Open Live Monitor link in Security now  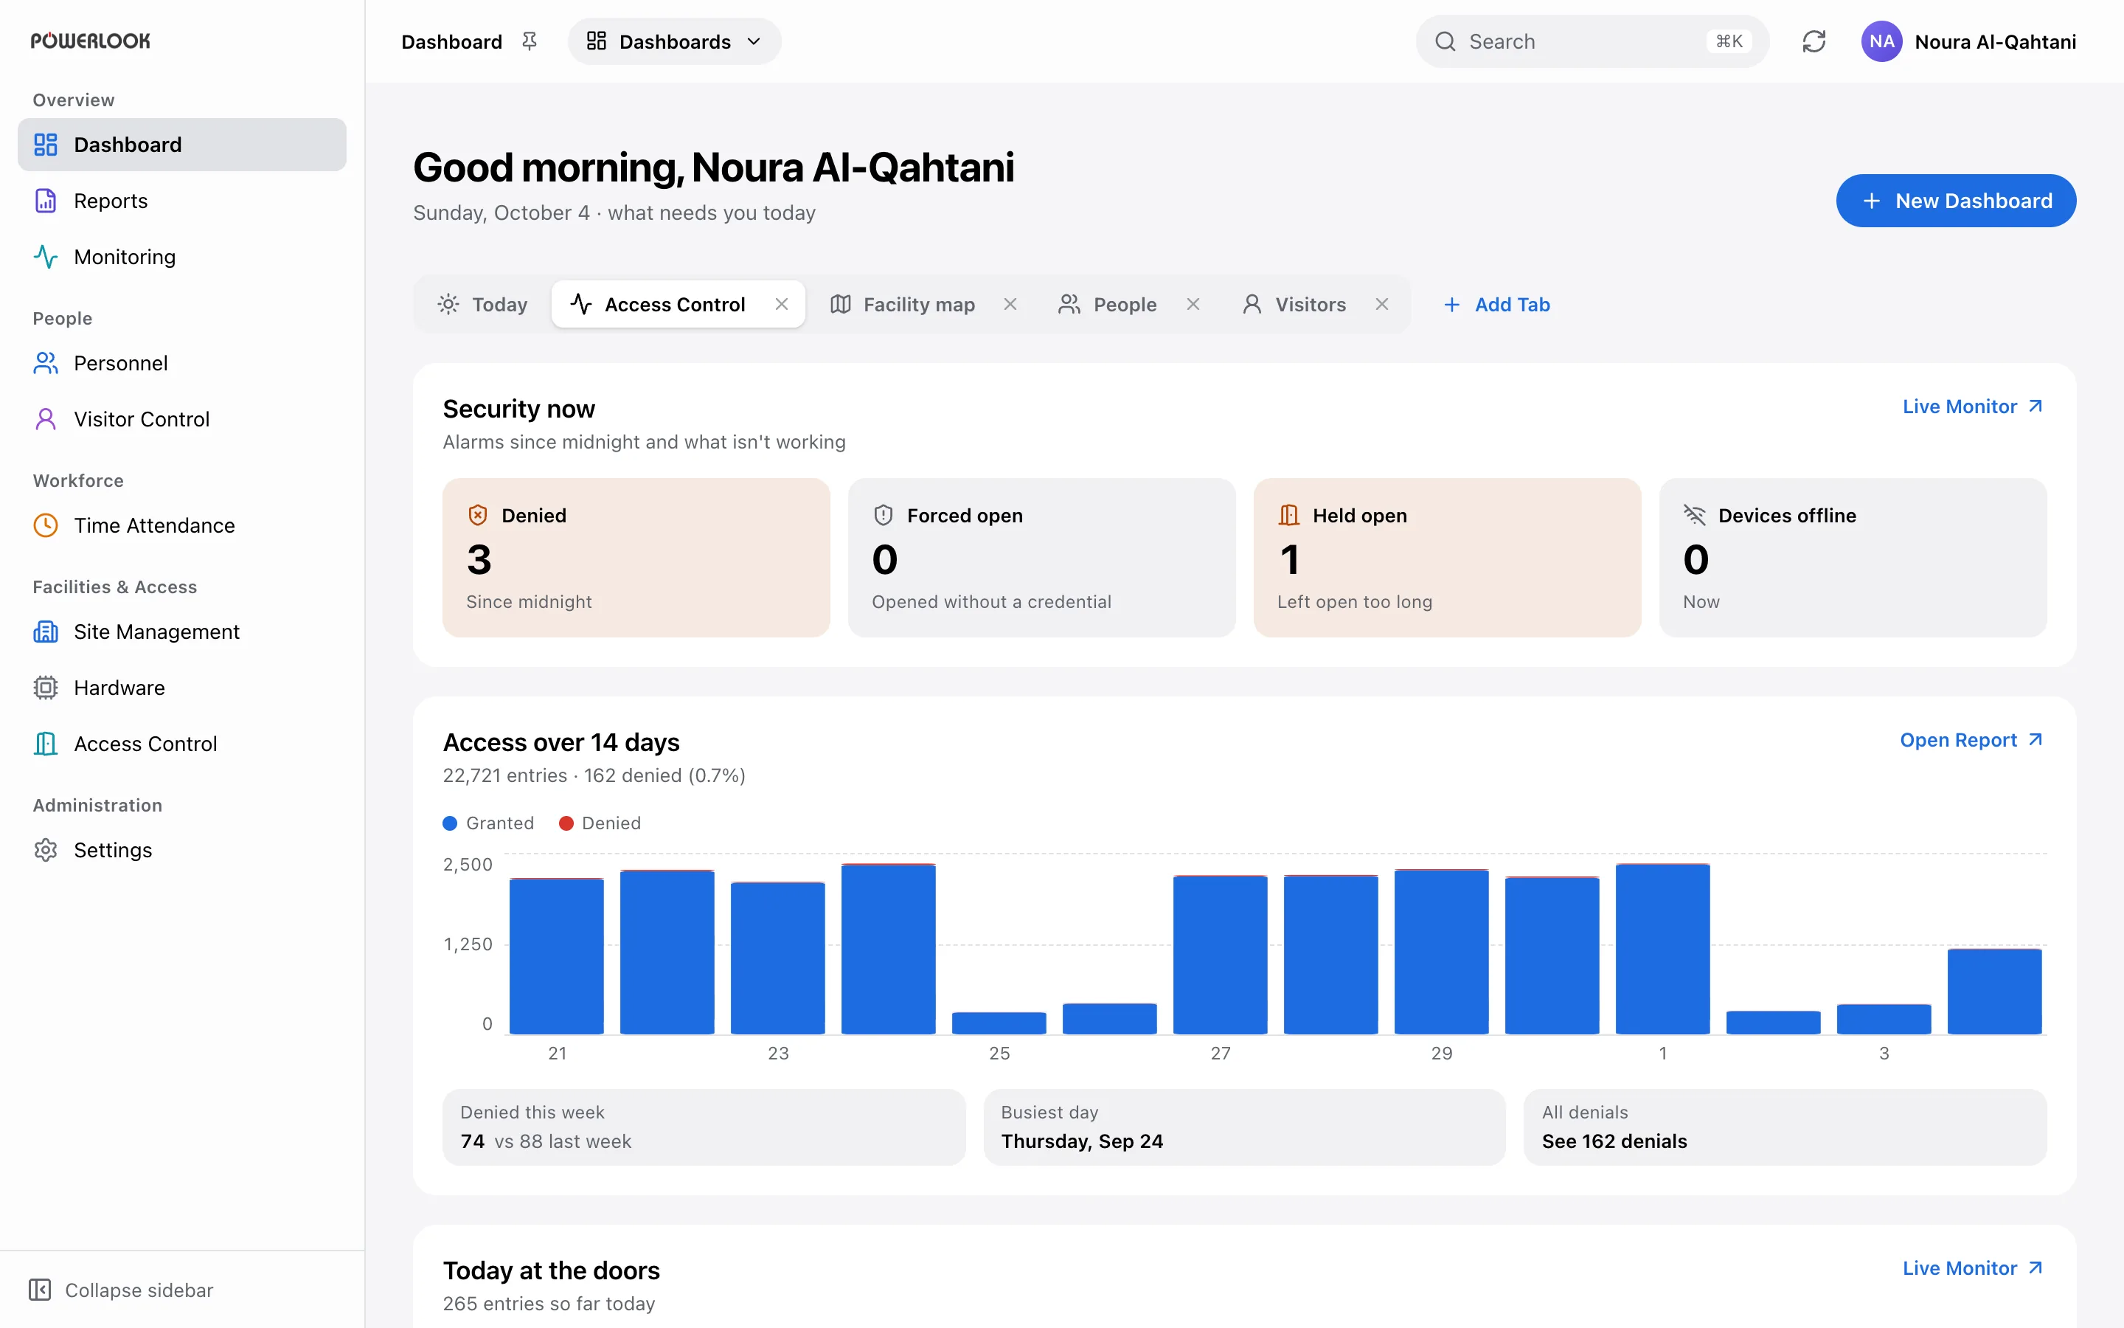pyautogui.click(x=1972, y=407)
